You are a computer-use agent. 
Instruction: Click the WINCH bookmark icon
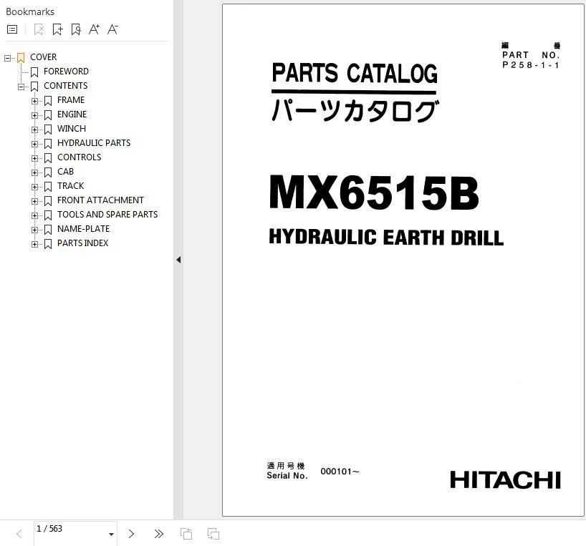[48, 129]
